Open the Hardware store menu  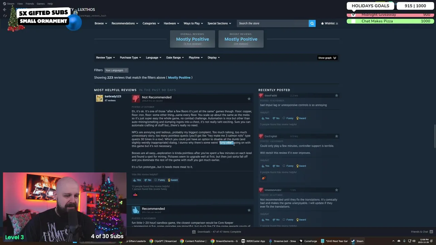point(172,23)
